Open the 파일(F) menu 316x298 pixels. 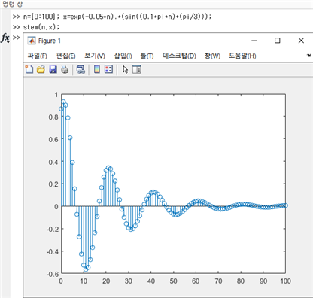(x=37, y=56)
